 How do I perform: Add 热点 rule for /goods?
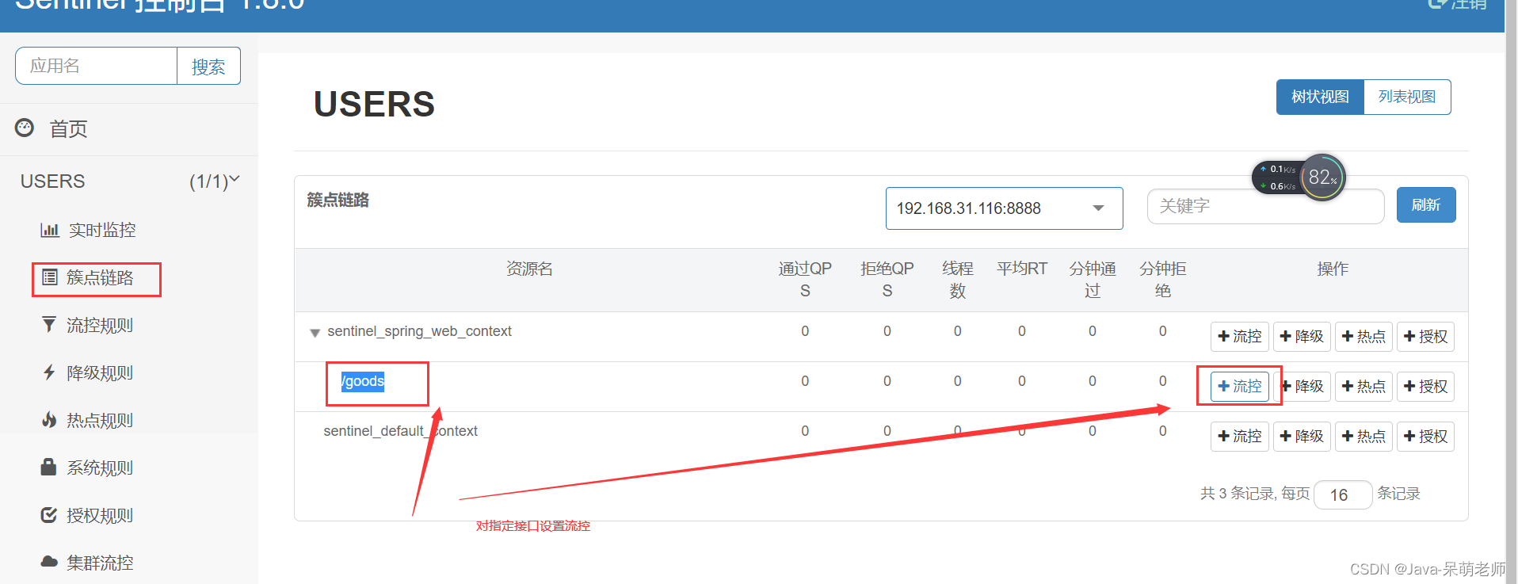pyautogui.click(x=1364, y=386)
